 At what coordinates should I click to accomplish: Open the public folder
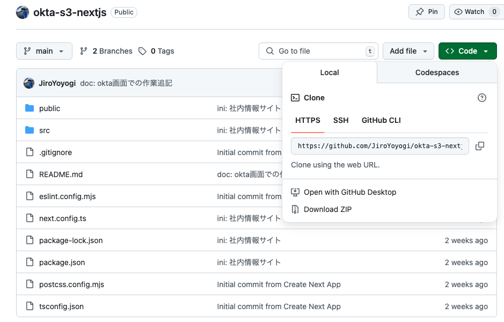[49, 108]
